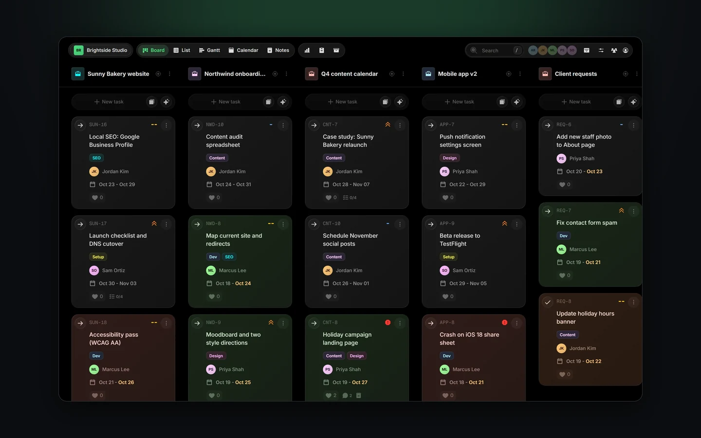Open the Fix contact form spam card title
701x438 pixels.
coord(587,222)
